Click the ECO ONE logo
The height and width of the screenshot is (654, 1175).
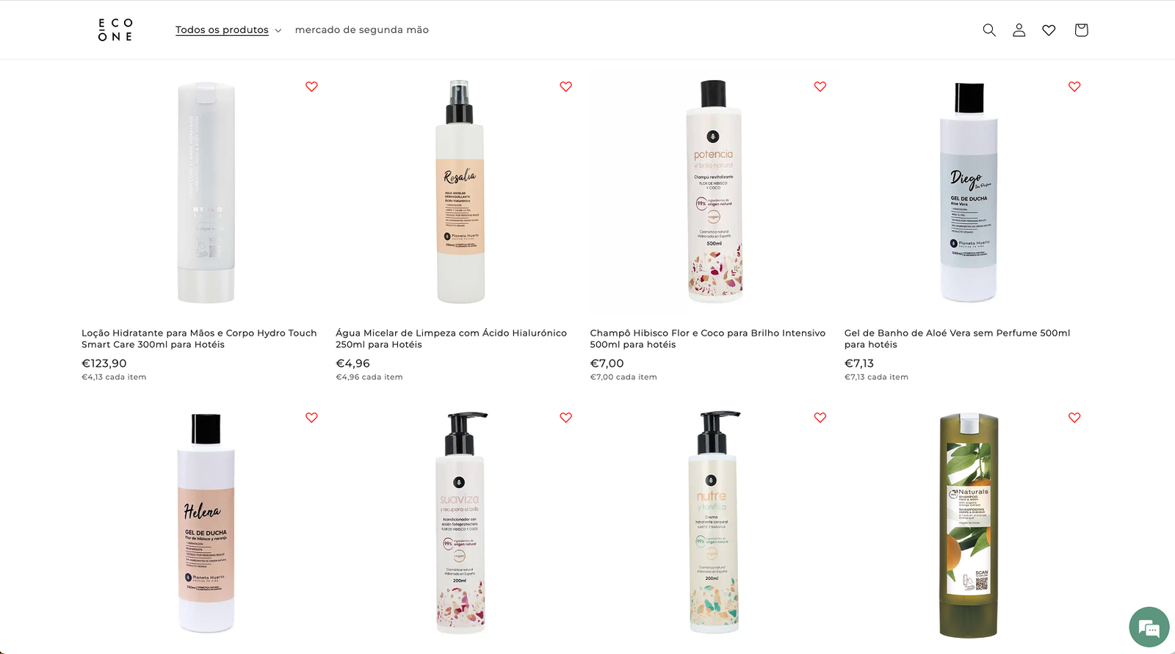[x=115, y=30]
